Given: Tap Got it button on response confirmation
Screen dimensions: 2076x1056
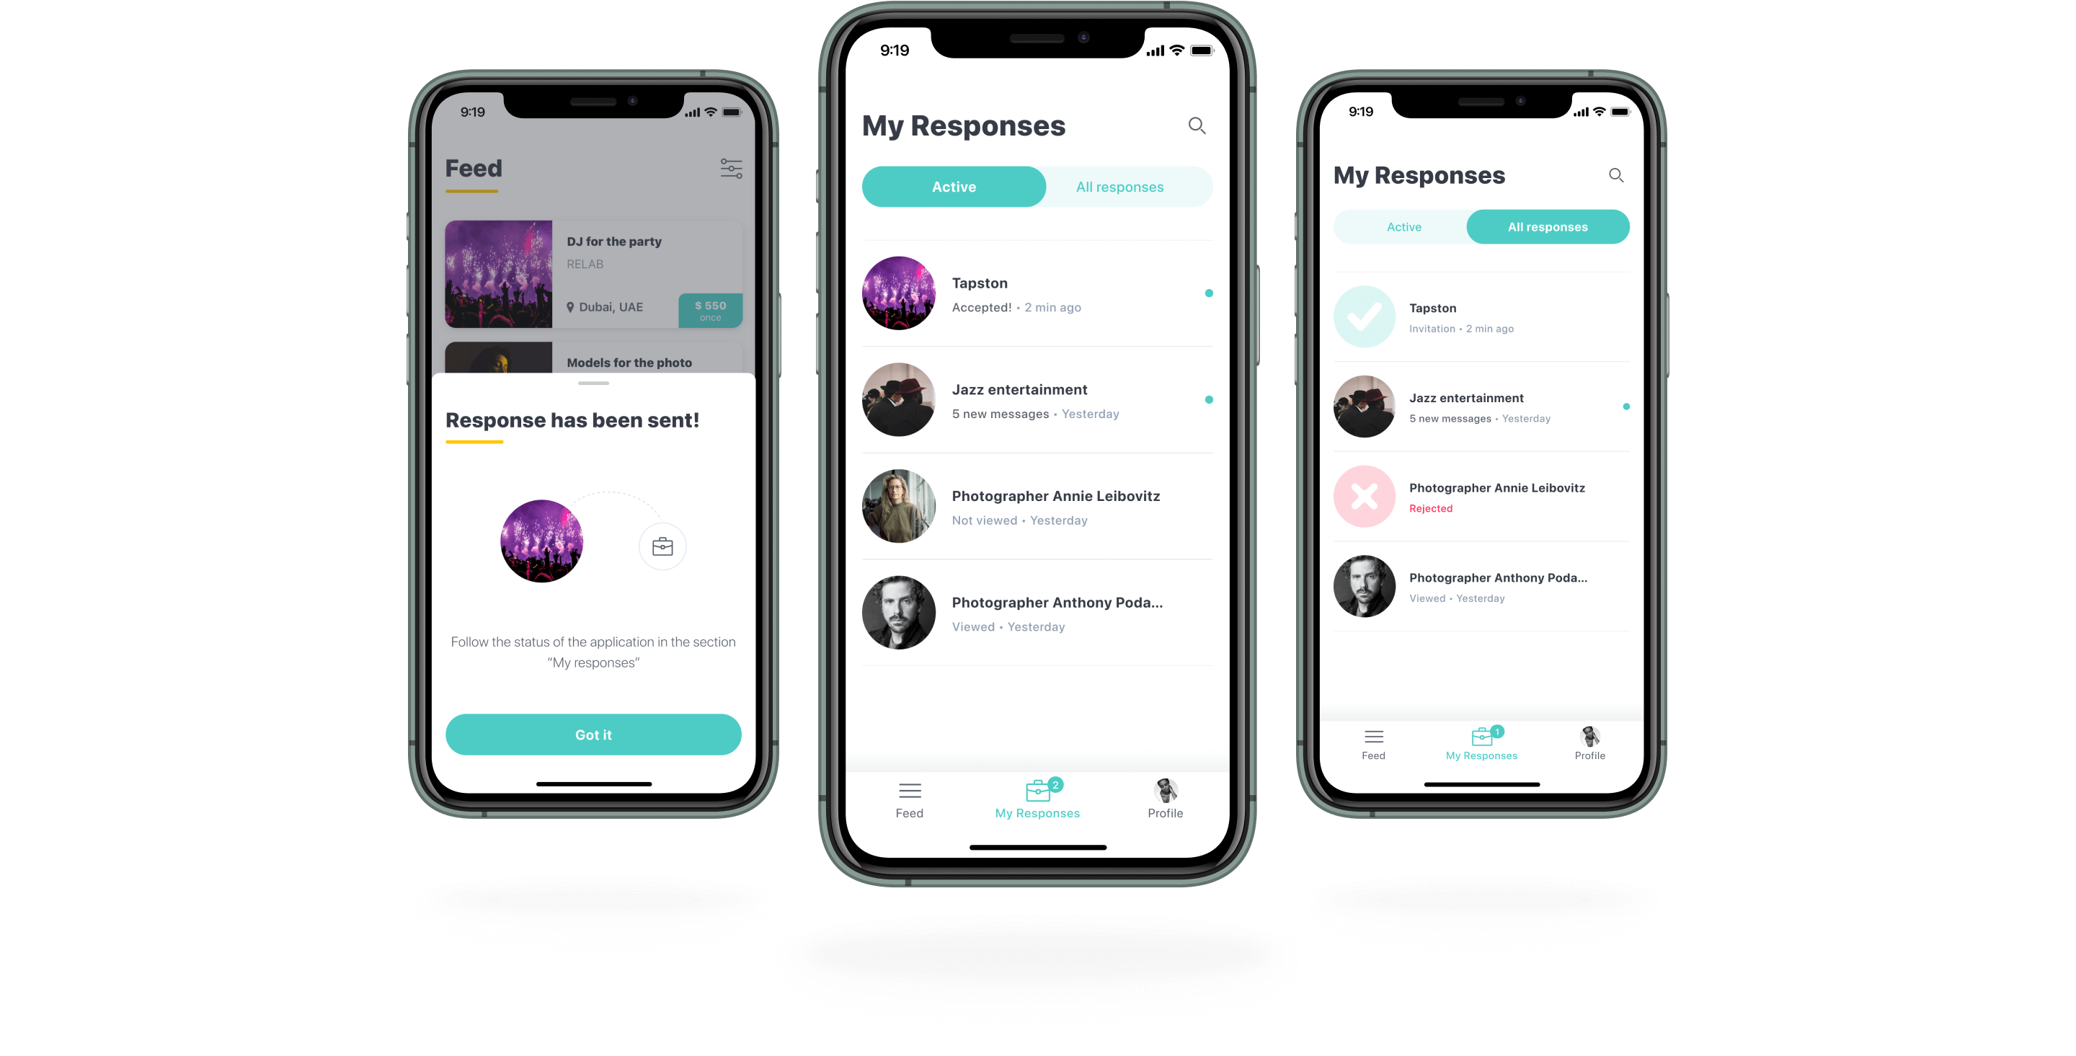Looking at the screenshot, I should 594,734.
